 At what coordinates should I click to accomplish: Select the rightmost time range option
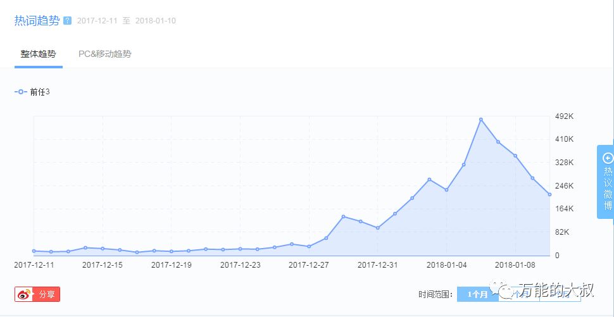[x=560, y=294]
